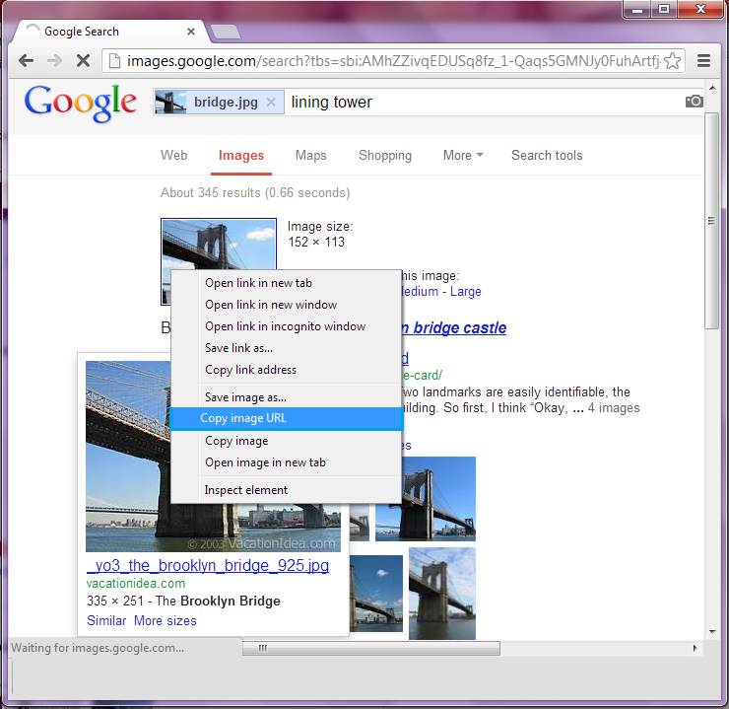Stop page loading with the X button
Image resolution: width=729 pixels, height=709 pixels.
click(83, 60)
